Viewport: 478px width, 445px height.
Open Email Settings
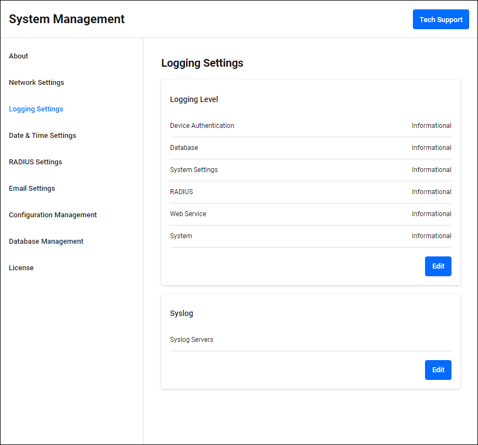pos(32,189)
